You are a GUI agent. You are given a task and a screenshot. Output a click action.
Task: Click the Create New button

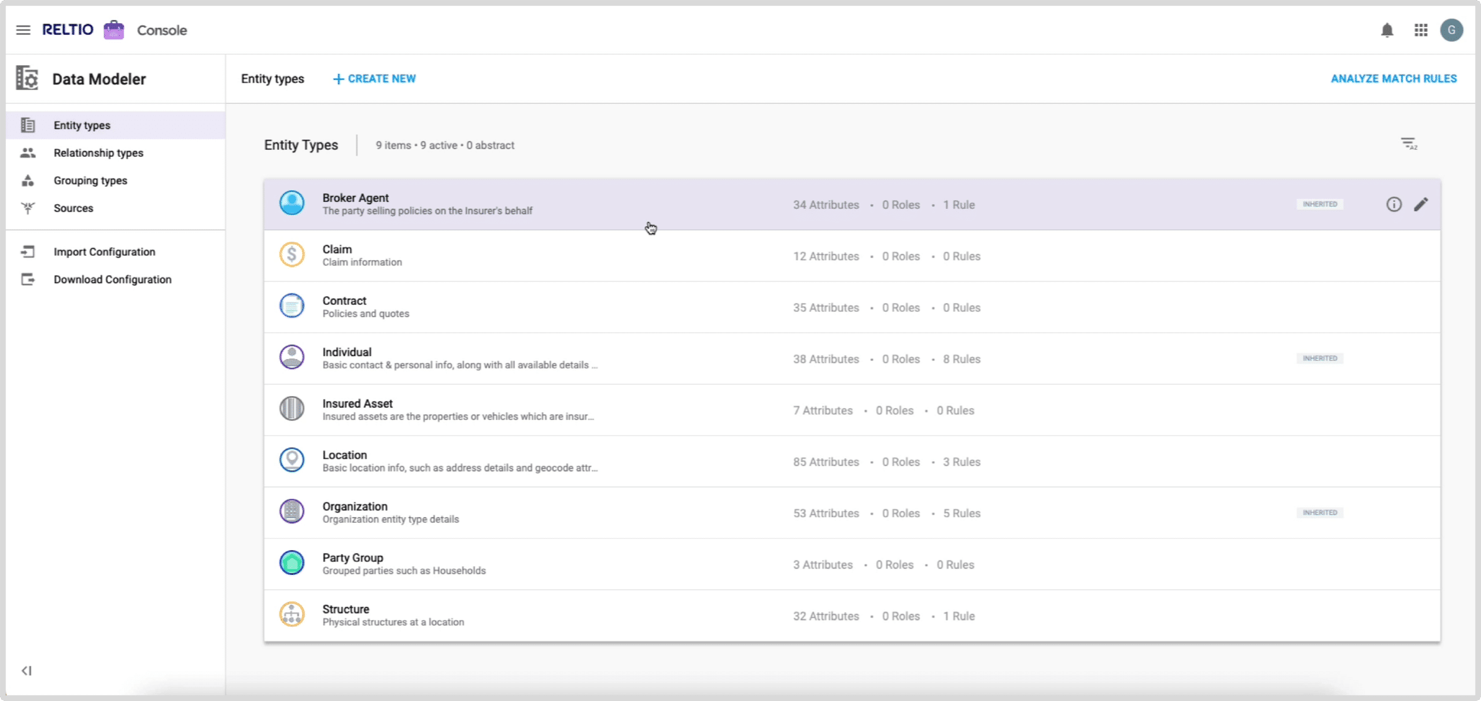tap(375, 79)
